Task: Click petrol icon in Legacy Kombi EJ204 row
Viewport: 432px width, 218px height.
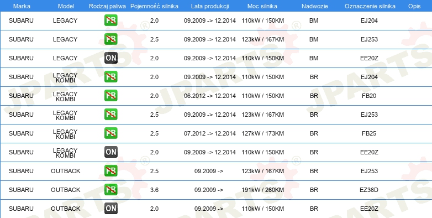Action: pyautogui.click(x=110, y=77)
